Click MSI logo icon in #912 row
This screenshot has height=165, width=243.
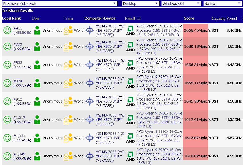point(90,101)
